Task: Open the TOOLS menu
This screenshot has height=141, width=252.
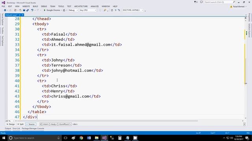Action: 61,6
